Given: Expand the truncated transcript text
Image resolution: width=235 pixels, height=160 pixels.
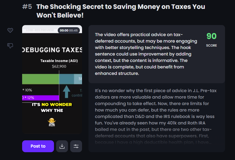Looking at the screenshot, I should click(x=156, y=116).
